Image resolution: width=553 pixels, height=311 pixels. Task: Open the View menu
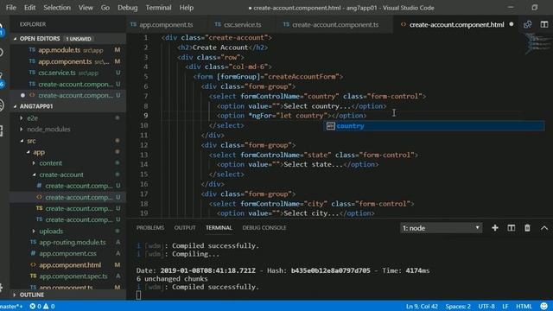pos(86,8)
